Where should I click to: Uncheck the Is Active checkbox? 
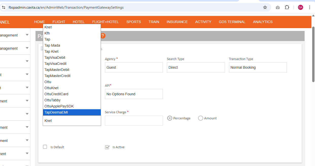107,147
